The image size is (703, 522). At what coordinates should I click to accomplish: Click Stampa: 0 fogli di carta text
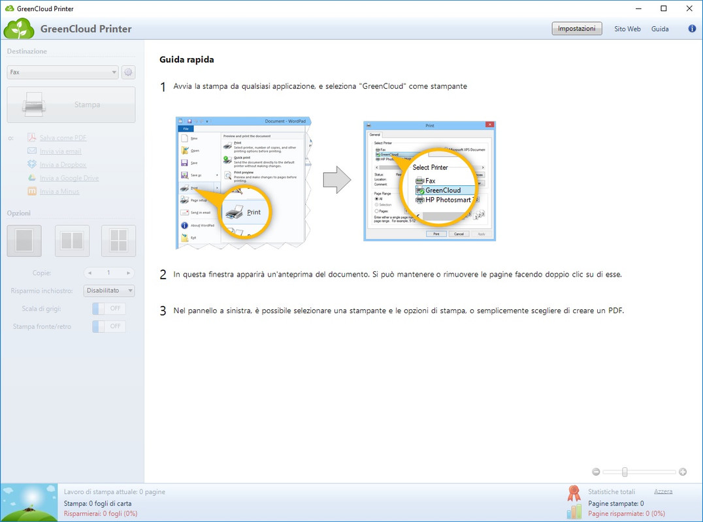click(97, 503)
